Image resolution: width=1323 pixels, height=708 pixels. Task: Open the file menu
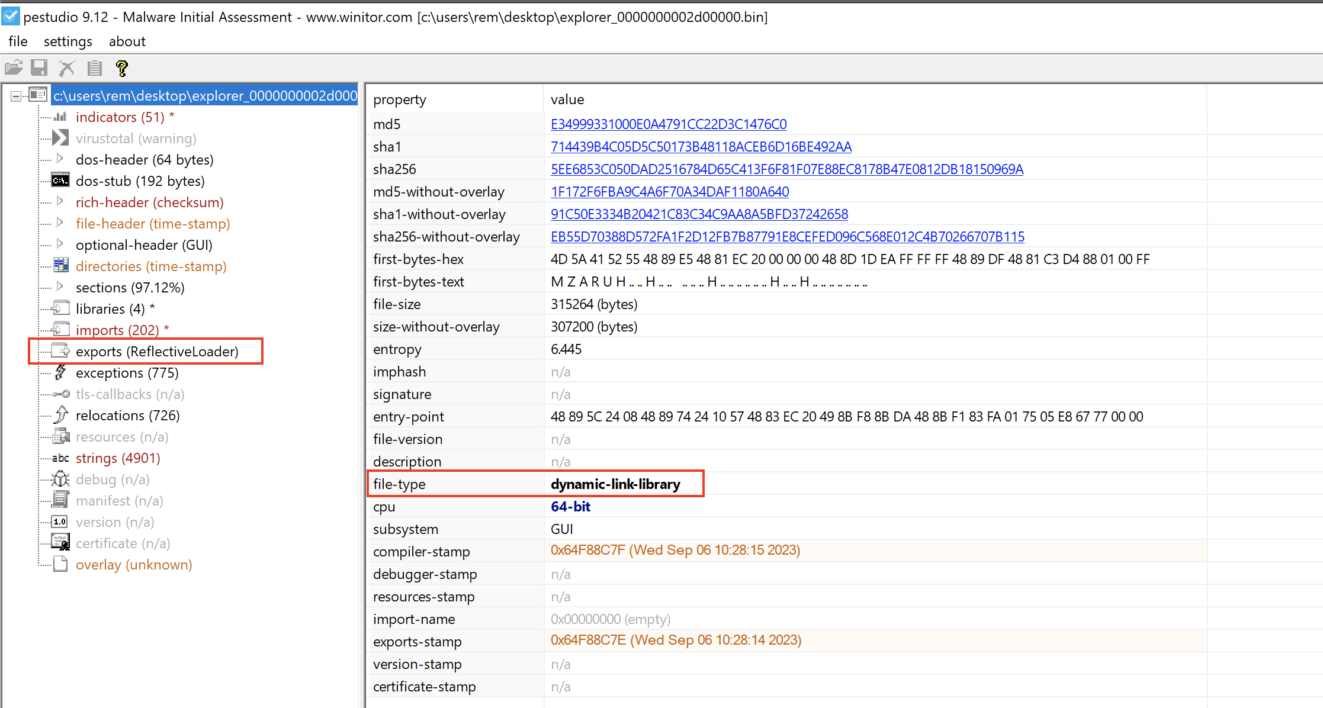18,41
